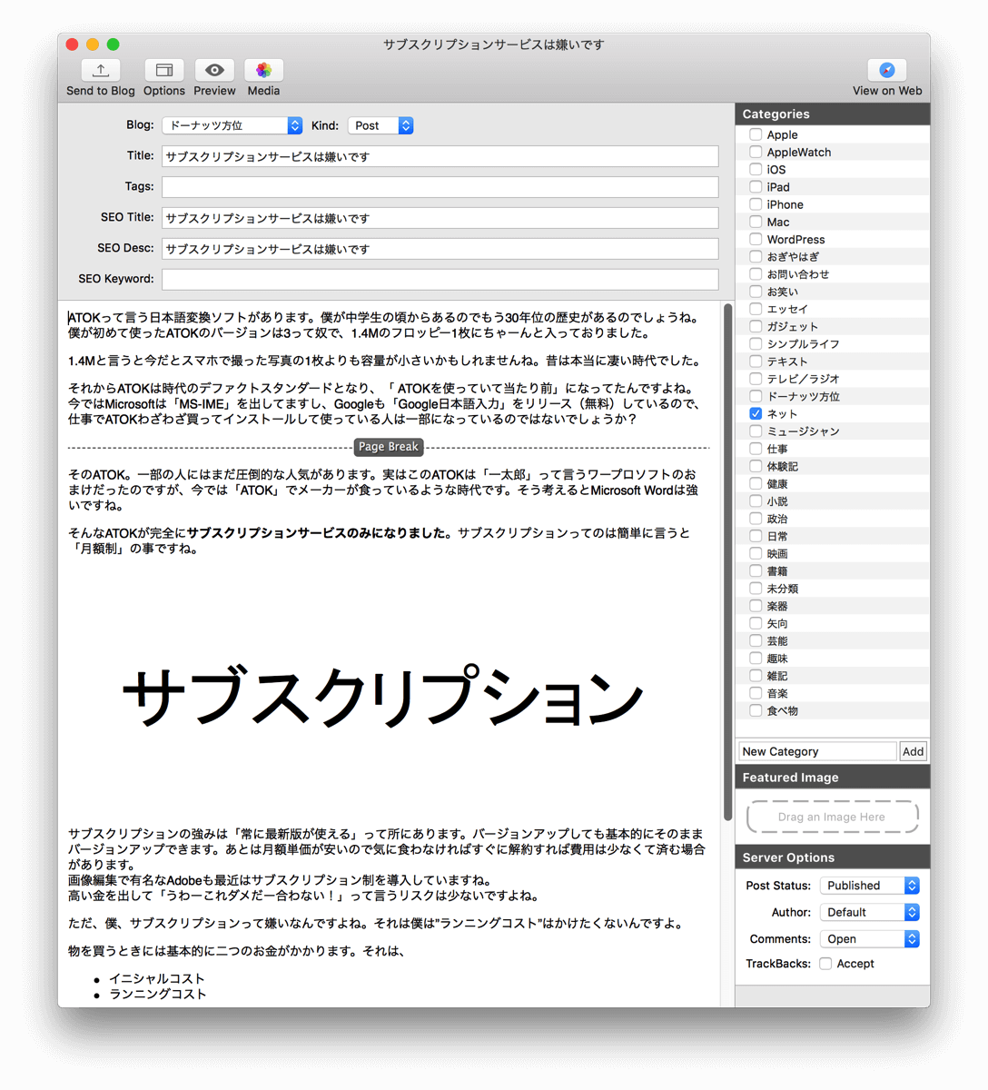Click the New Category text field
The height and width of the screenshot is (1090, 988).
pos(817,751)
